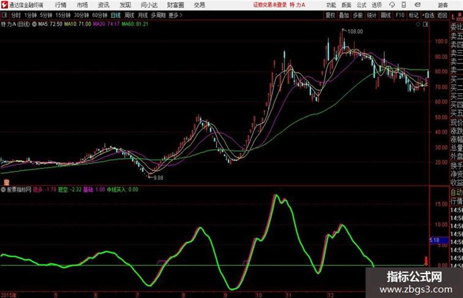Open F10 company info

coord(400,15)
